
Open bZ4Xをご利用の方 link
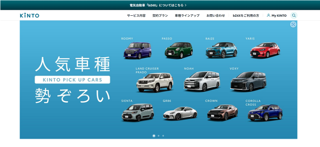[x=246, y=16]
